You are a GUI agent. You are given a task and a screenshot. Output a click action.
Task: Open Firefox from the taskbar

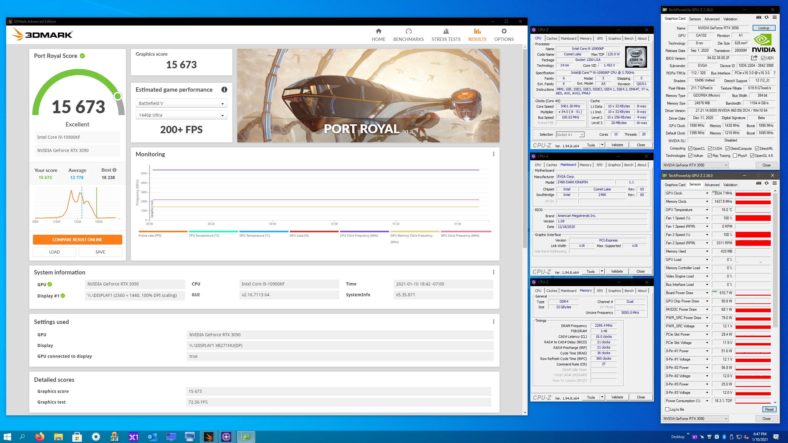[40, 437]
